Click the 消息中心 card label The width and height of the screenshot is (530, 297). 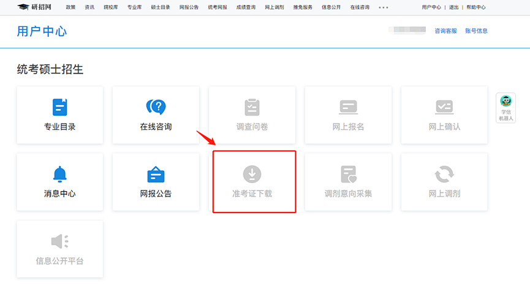(x=60, y=194)
